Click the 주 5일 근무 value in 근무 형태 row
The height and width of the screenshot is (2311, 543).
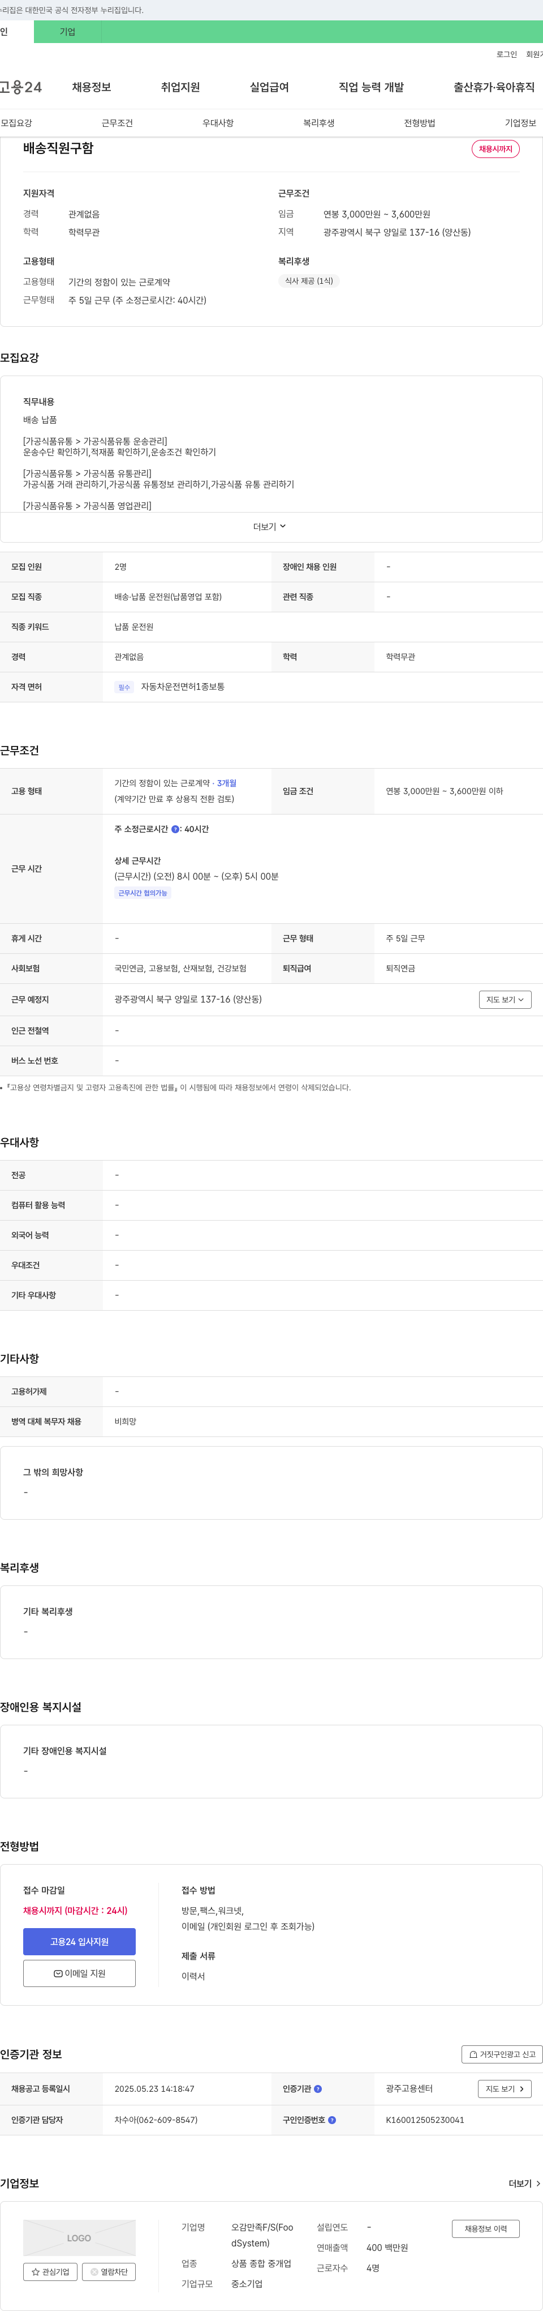pyautogui.click(x=406, y=939)
